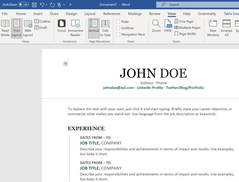Image resolution: width=239 pixels, height=182 pixels.
Task: Click first responsibilities description paragraph
Action: (157, 151)
